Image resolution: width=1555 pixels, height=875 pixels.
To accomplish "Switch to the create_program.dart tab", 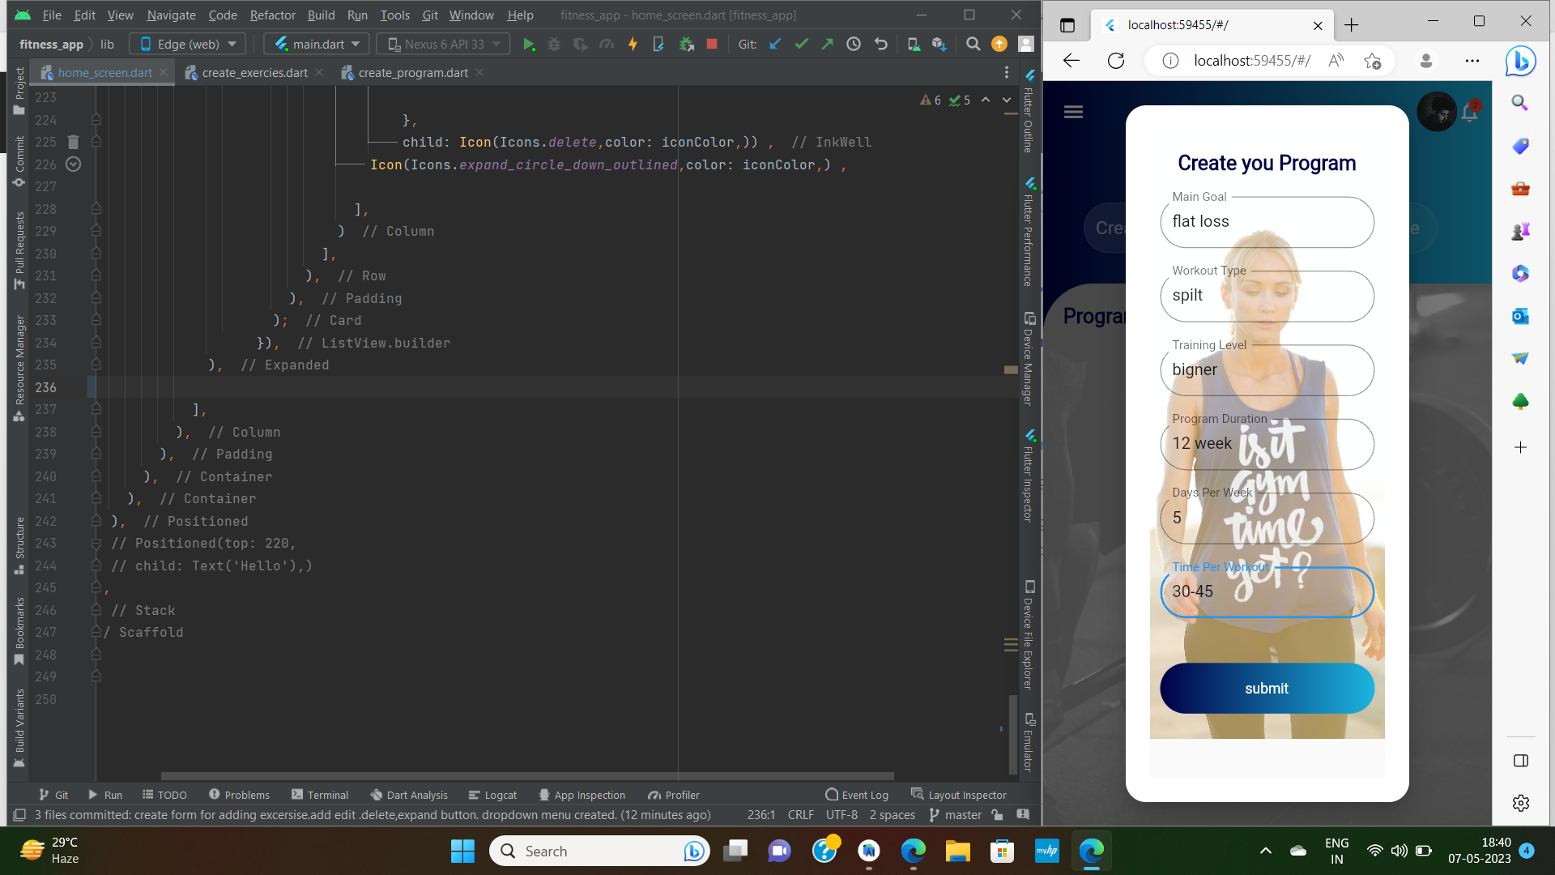I will click(413, 72).
